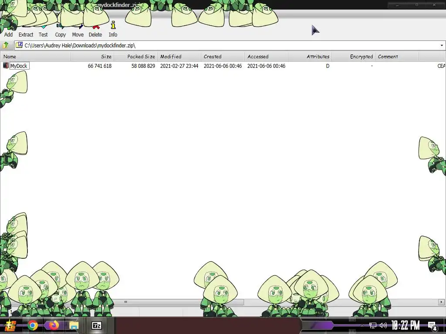Click the attribute value D
The image size is (446, 334).
coord(328,66)
